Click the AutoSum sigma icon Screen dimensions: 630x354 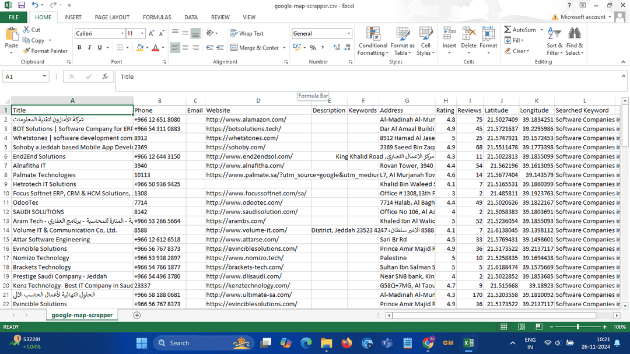pyautogui.click(x=508, y=30)
